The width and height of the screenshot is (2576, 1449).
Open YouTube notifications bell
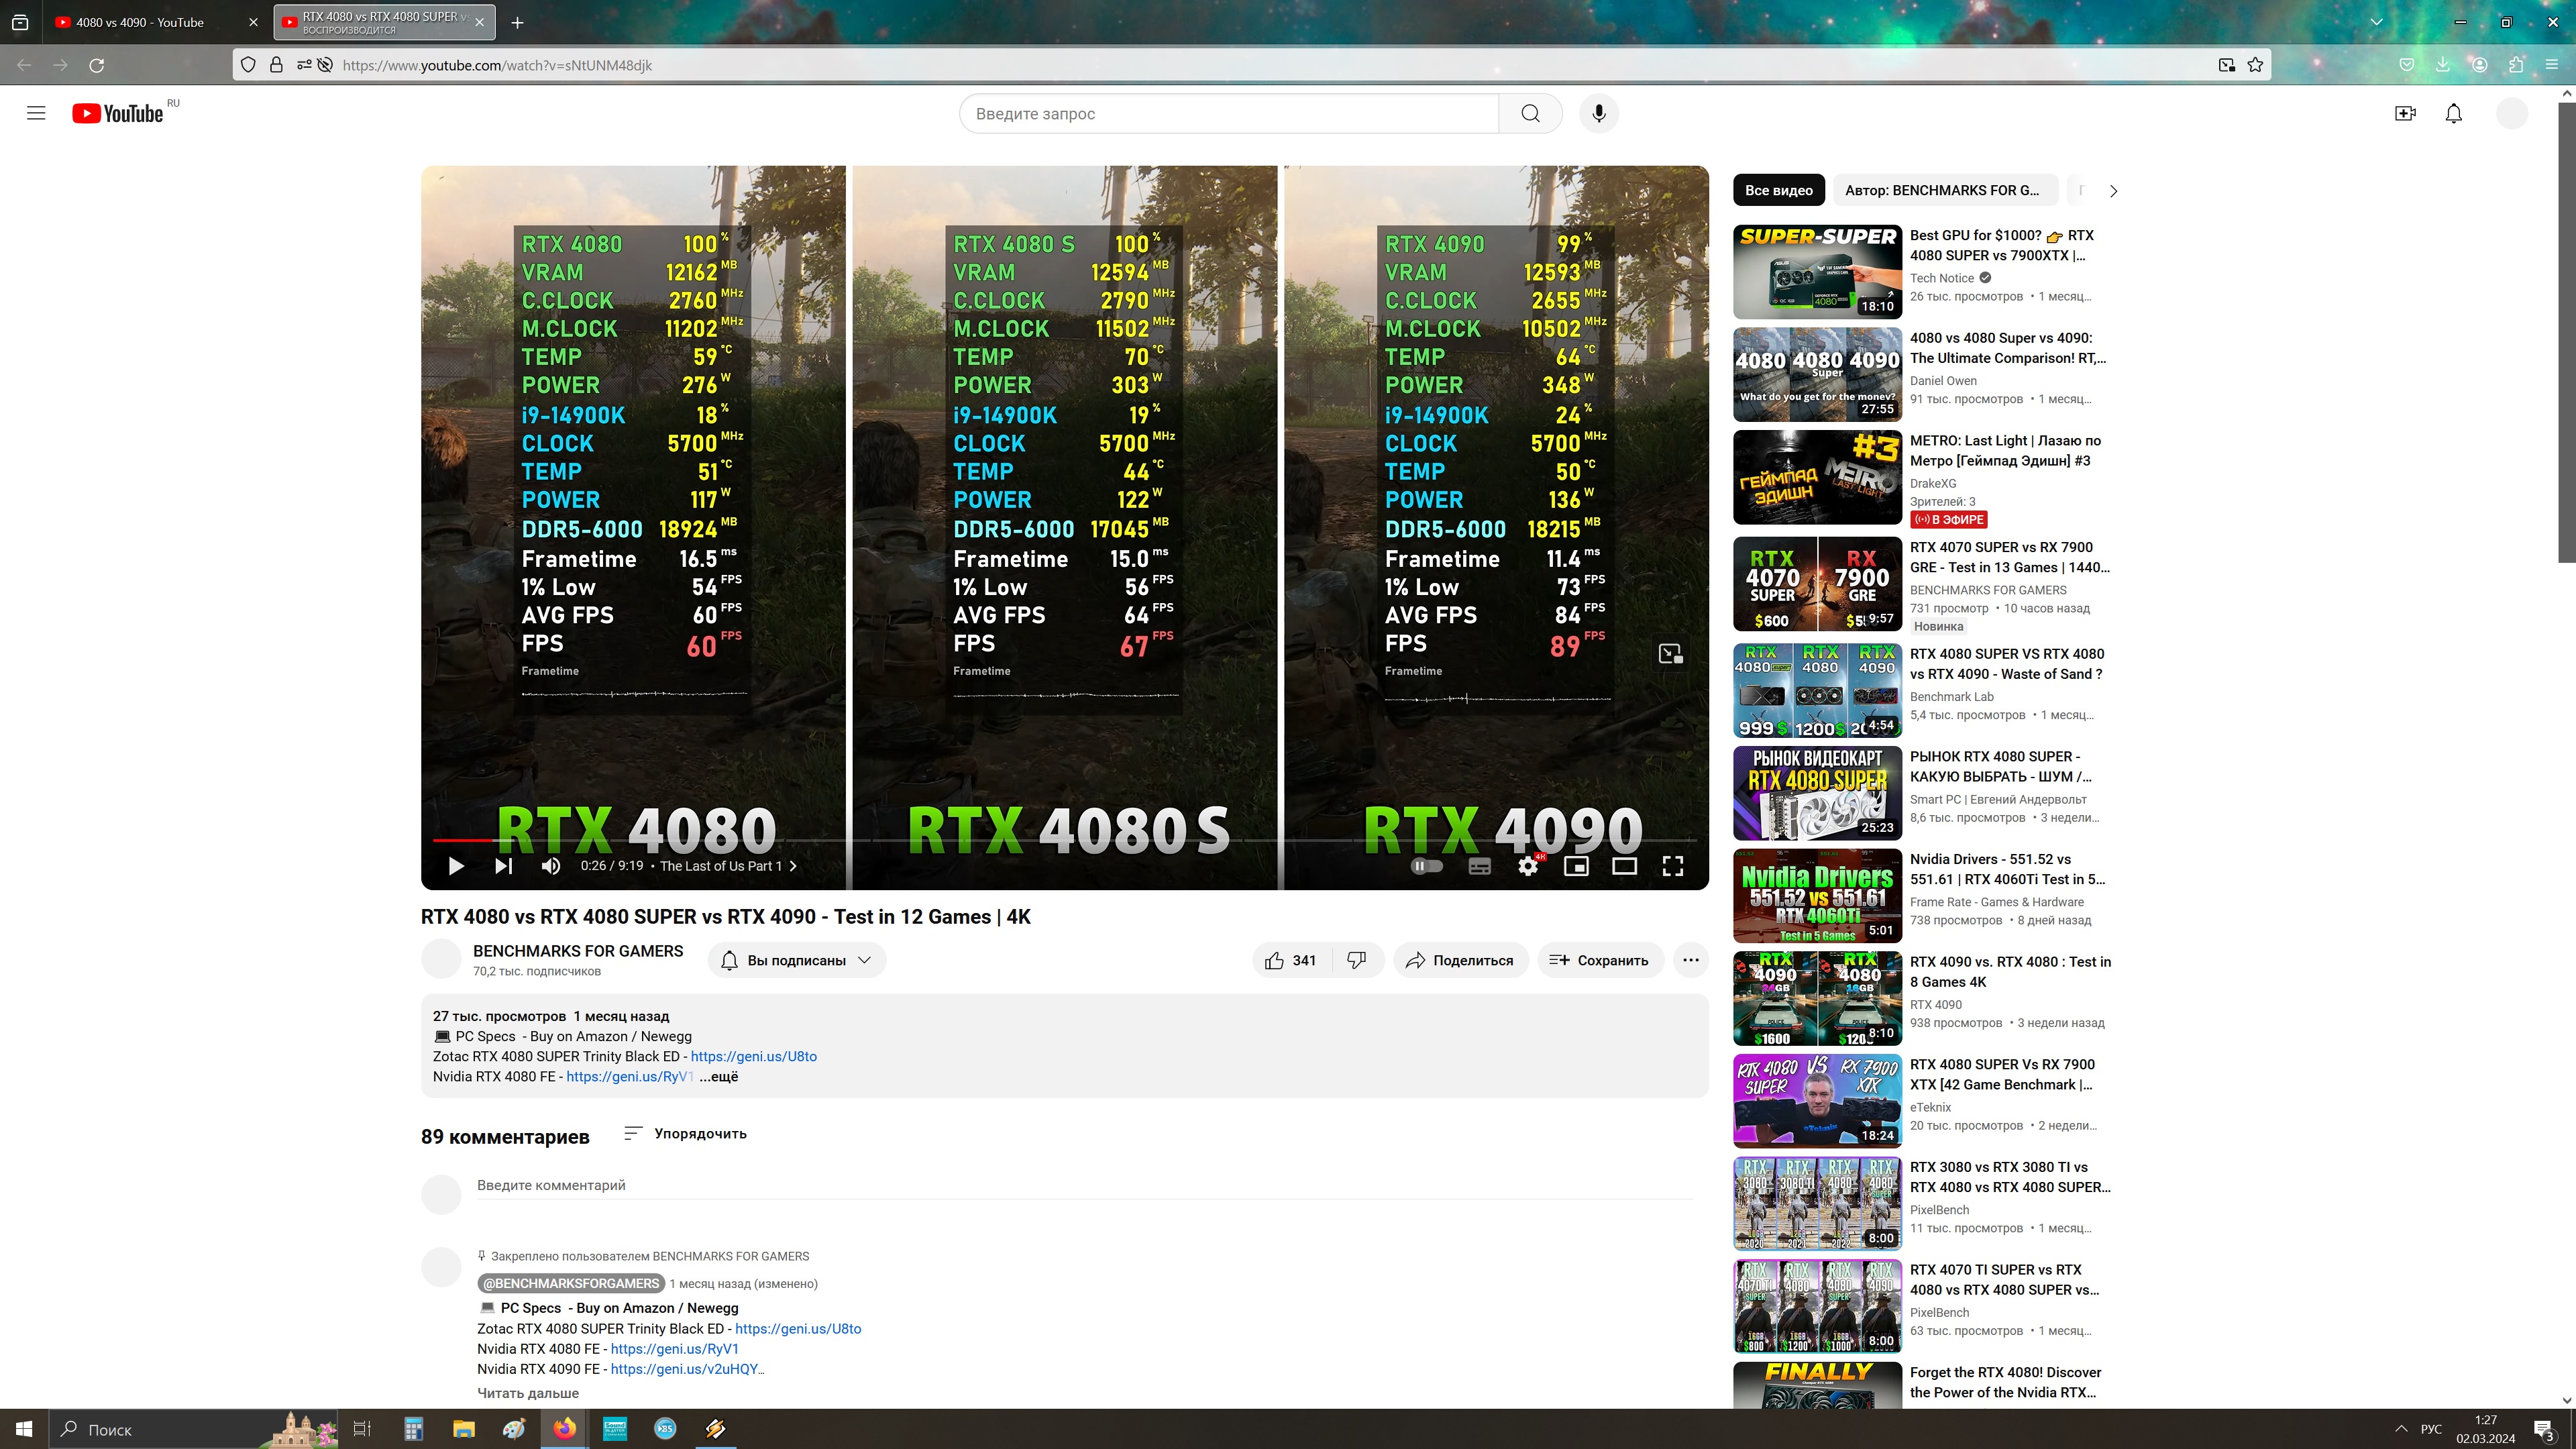coord(2453,114)
